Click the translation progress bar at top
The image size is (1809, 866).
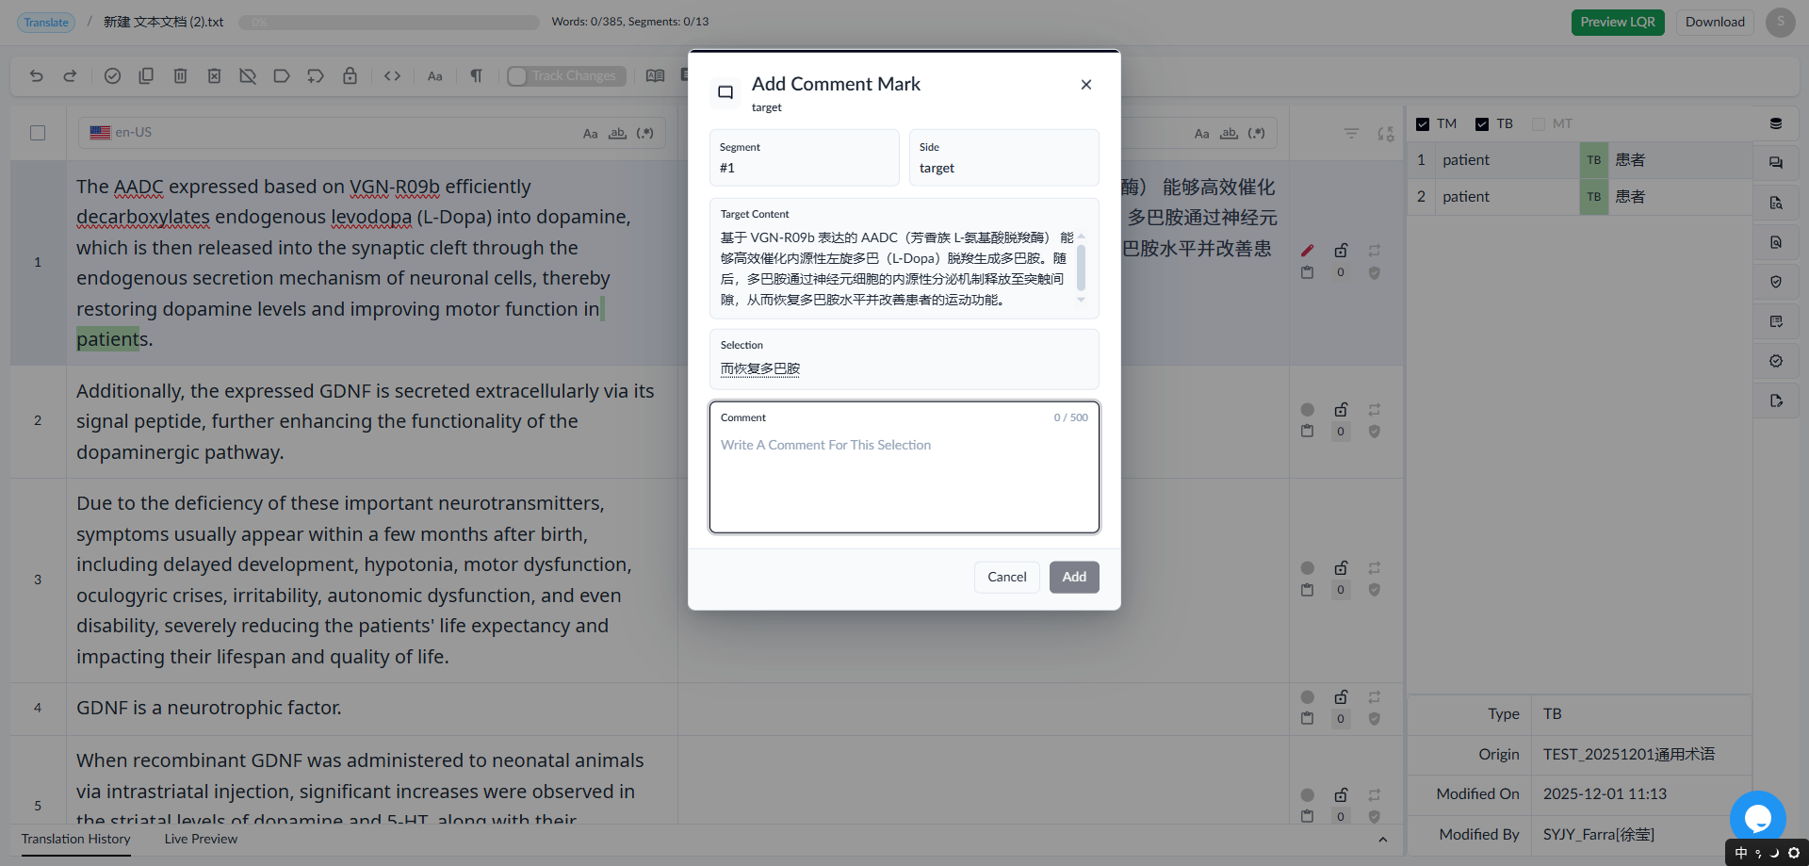pos(388,23)
